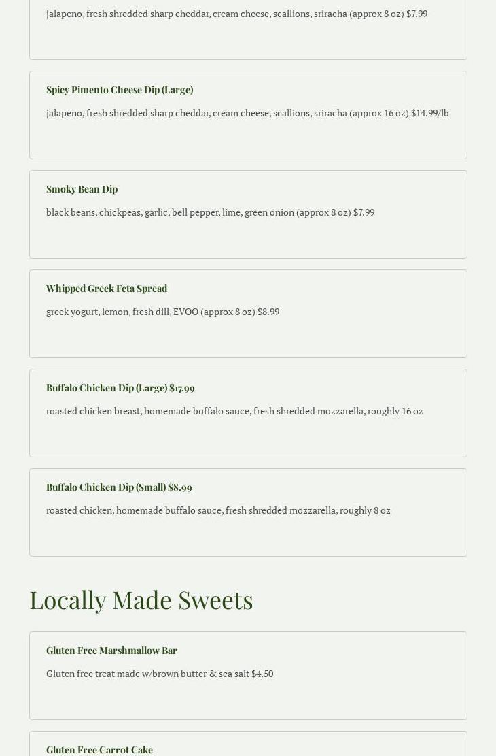
Task: Open the Gluten Free Marshmallow Bar item
Action: pos(111,651)
